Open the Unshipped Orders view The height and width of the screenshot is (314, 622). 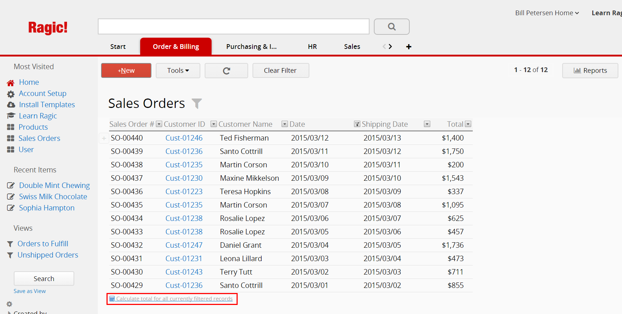(x=48, y=255)
